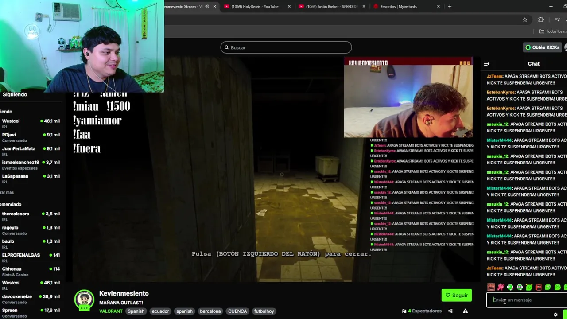
Task: Click the Enviar un mensaje chat input
Action: (x=527, y=300)
